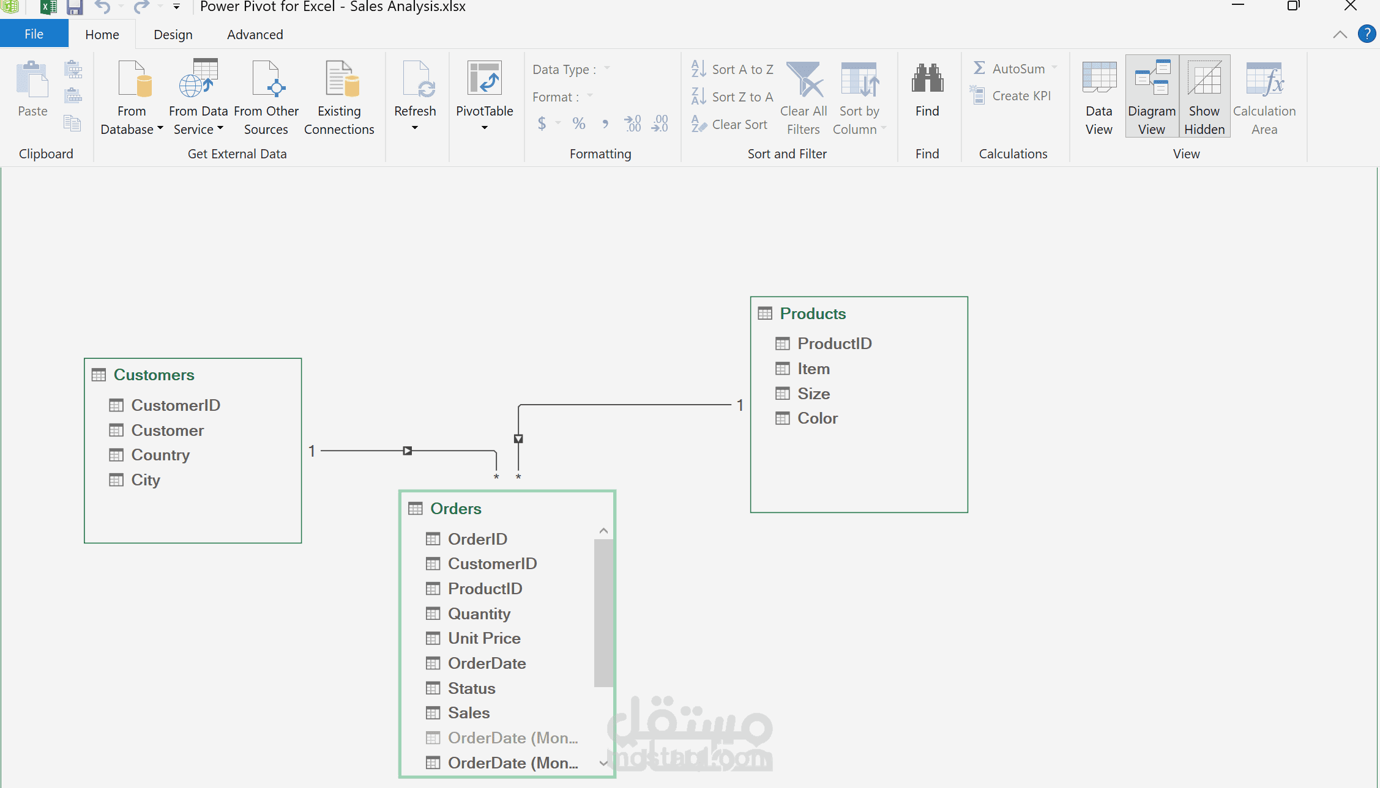Select the Unit Price field in Orders
1380x788 pixels.
484,638
